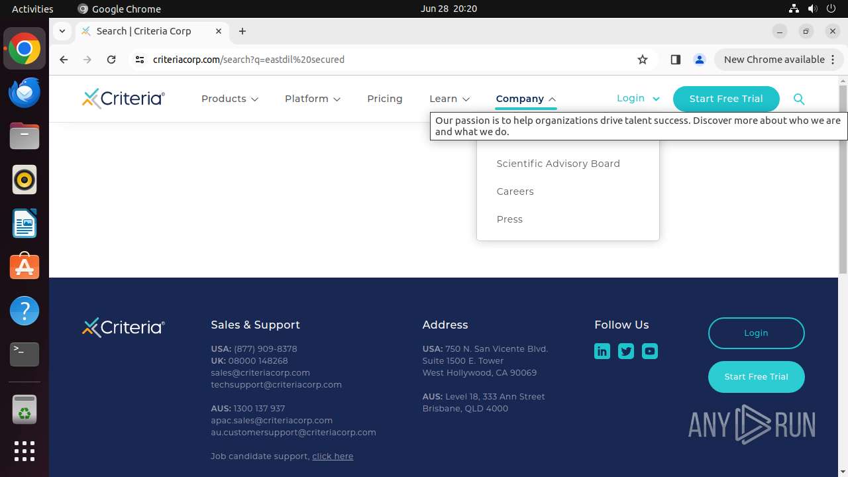The image size is (848, 477).
Task: Open Thunderbird mail from dock
Action: tap(25, 93)
